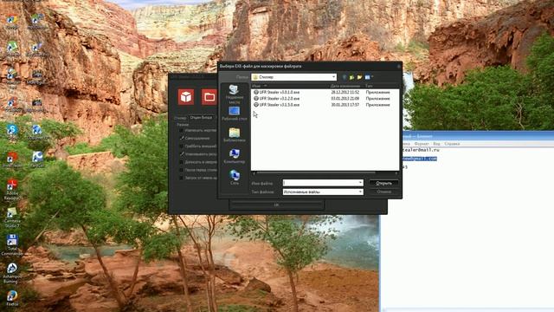554x312 pixels.
Task: Select the Ashampoo Burning desktop icon
Action: pyautogui.click(x=11, y=273)
